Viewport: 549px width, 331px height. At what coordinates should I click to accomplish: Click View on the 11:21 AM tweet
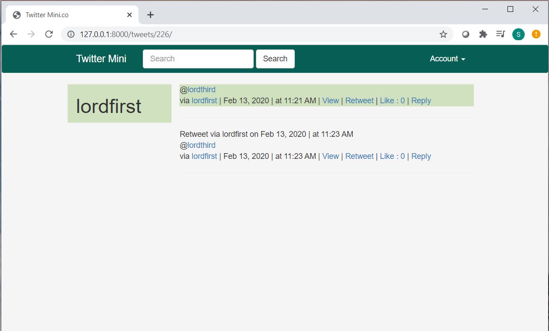(x=331, y=101)
